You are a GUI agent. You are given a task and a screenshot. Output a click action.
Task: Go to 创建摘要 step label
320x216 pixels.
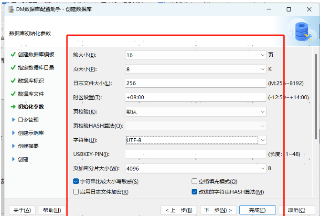pyautogui.click(x=28, y=146)
